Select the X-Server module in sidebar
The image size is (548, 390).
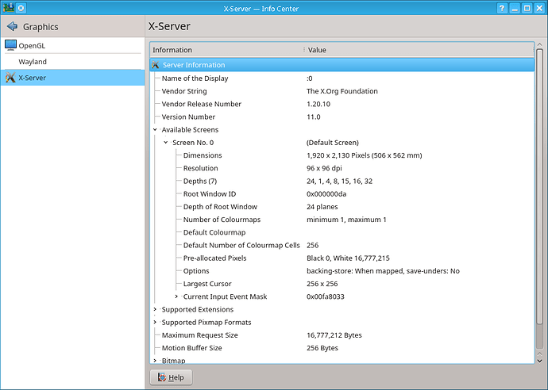(73, 78)
